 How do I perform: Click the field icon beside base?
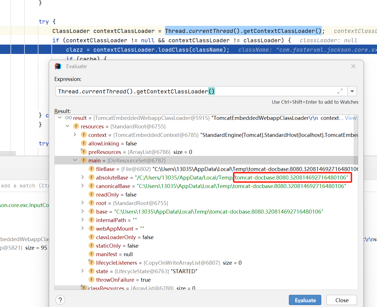[x=92, y=211]
